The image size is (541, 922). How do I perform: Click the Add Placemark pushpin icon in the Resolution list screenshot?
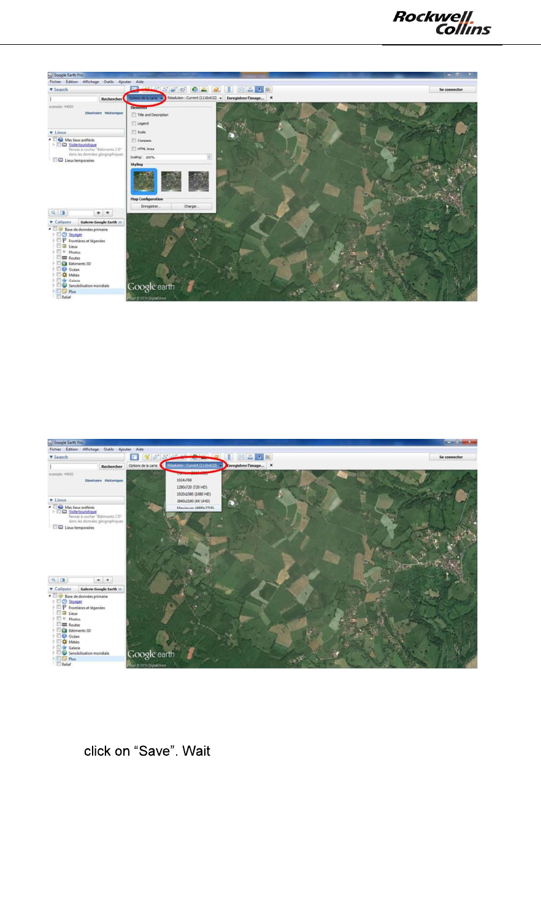[147, 457]
